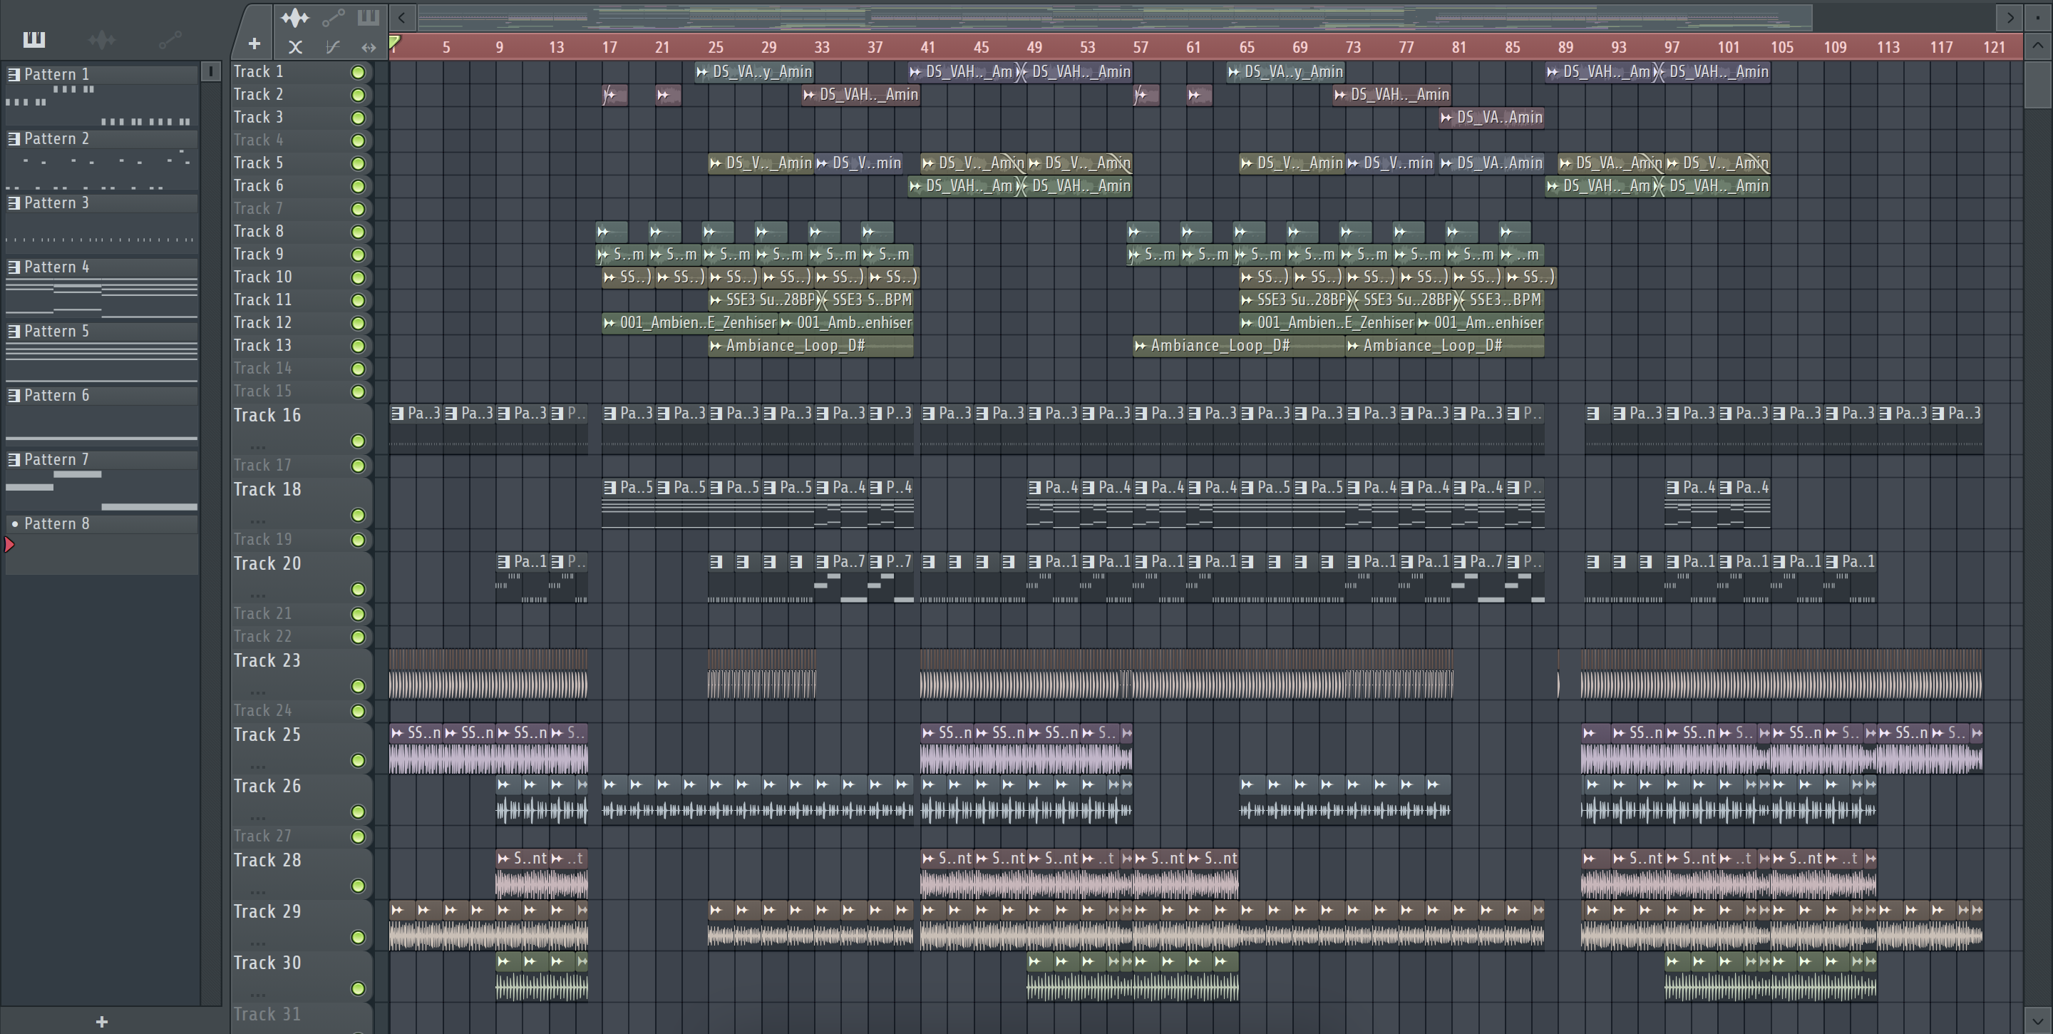The width and height of the screenshot is (2053, 1034).
Task: Select audio clip focus in playlist header
Action: point(295,16)
